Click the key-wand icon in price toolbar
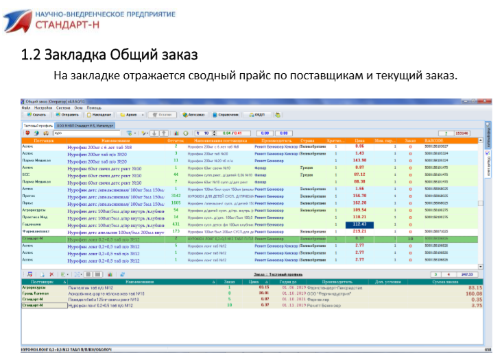The height and width of the screenshot is (353, 502). 143,133
